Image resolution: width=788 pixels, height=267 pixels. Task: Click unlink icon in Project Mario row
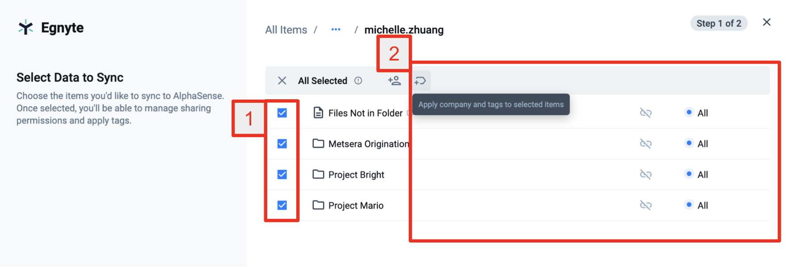tap(646, 205)
